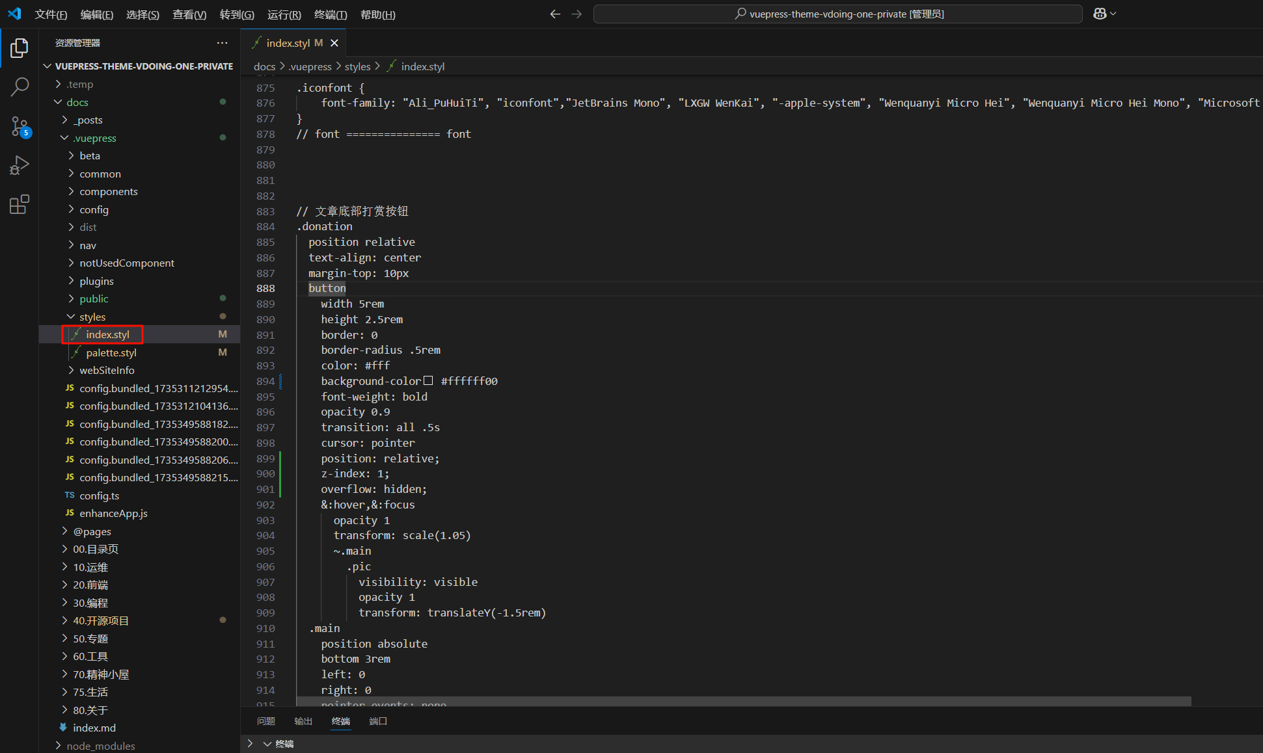Screen dimensions: 1263x753
Task: Switch to the 端口 panel tab
Action: (x=378, y=721)
